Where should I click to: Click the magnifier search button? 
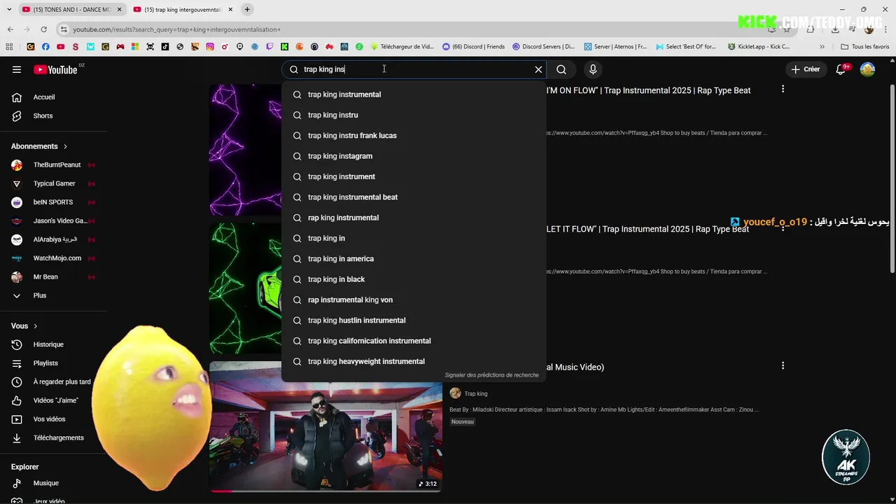561,69
